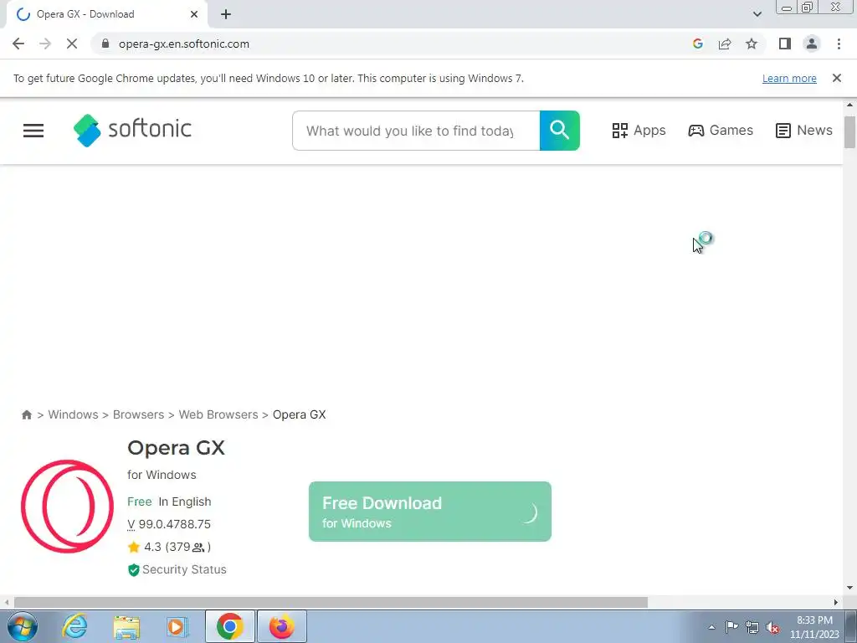857x643 pixels.
Task: Click Learn more in the update notice
Action: click(x=789, y=78)
